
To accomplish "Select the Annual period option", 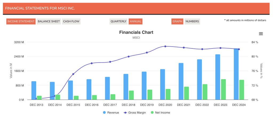I will coord(135,21).
